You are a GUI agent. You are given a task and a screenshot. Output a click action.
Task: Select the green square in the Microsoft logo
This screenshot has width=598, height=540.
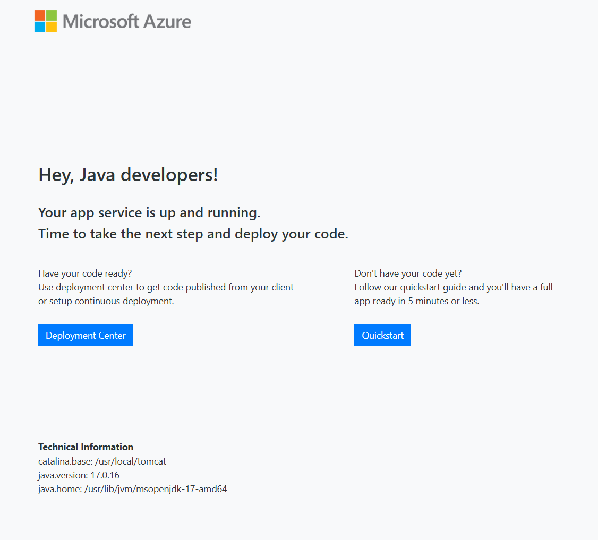pos(51,15)
